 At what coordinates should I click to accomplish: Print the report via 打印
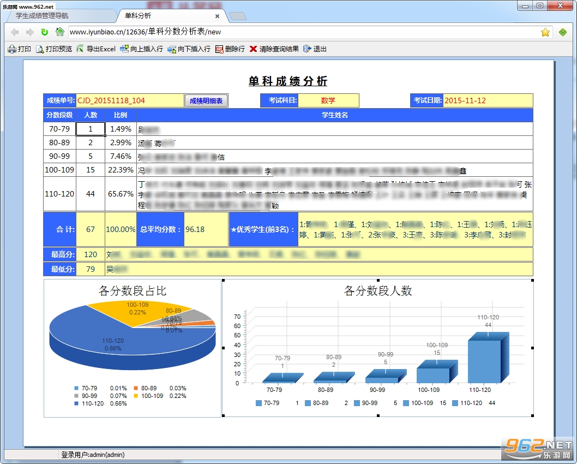[x=20, y=49]
